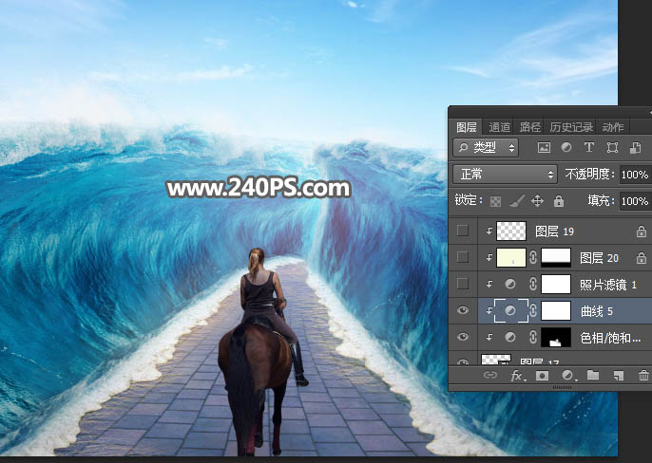Image resolution: width=652 pixels, height=463 pixels.
Task: Switch to the 动作 tab
Action: tap(612, 127)
